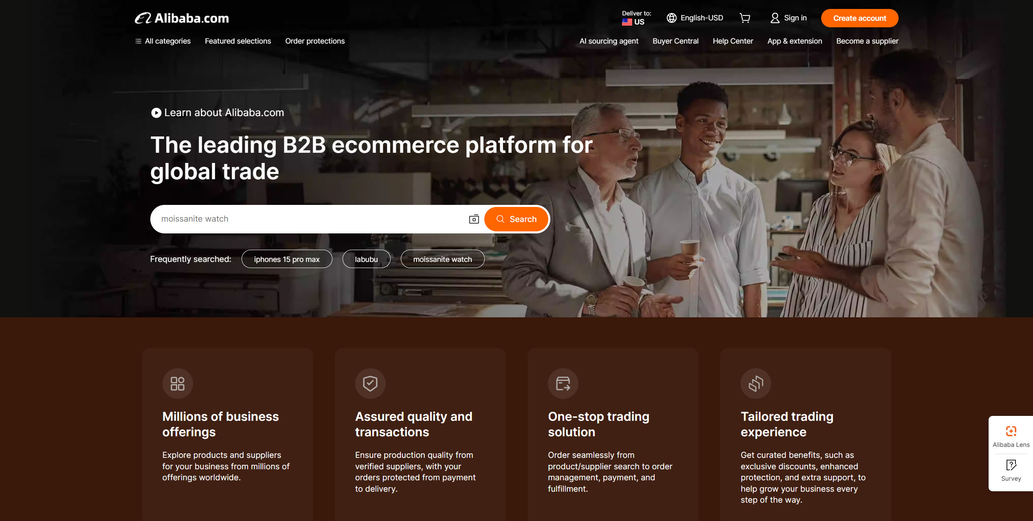The height and width of the screenshot is (521, 1033).
Task: Click the business offerings grid icon
Action: tap(178, 383)
